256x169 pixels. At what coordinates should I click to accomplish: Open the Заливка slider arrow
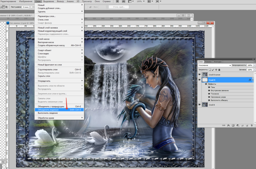[254, 70]
